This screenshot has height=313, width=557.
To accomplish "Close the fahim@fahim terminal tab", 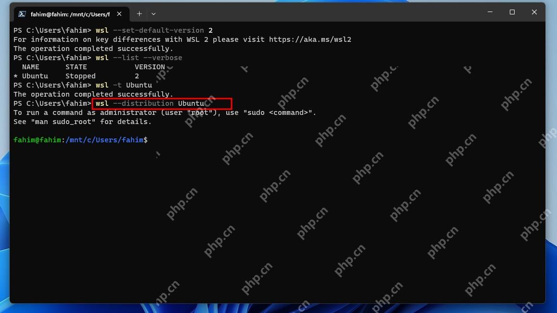I will click(119, 14).
